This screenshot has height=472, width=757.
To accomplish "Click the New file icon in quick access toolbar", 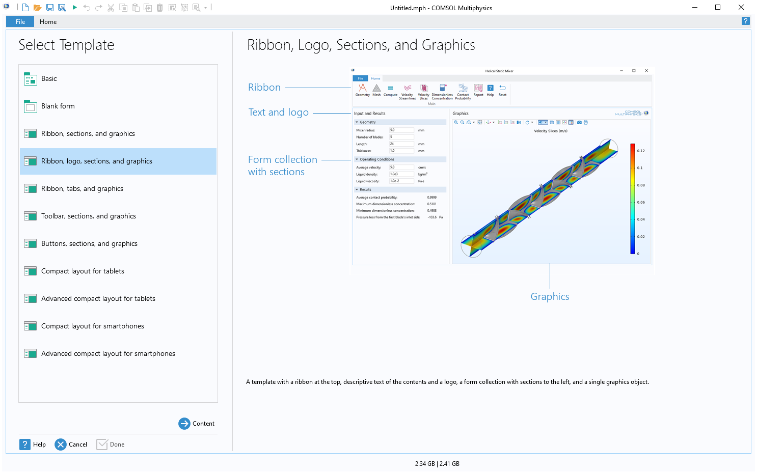I will coord(25,8).
